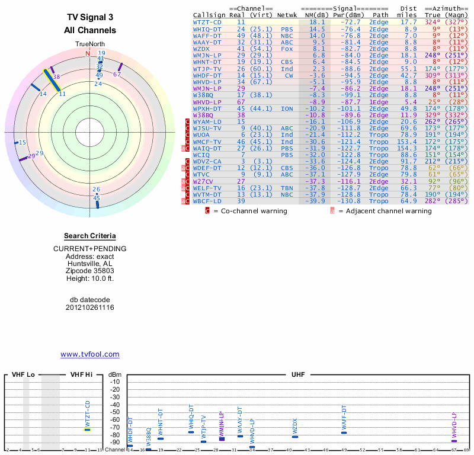Click the WHVD-LP marker at UHF channel 67
This screenshot has width=474, height=455.
coord(454,441)
